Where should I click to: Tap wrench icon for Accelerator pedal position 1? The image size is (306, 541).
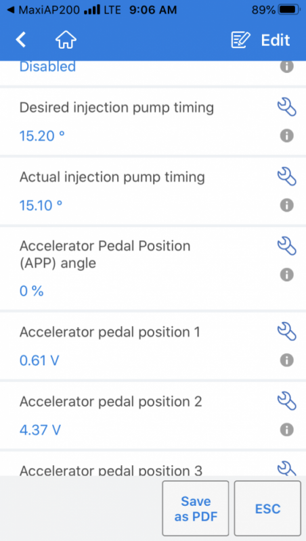click(x=286, y=331)
